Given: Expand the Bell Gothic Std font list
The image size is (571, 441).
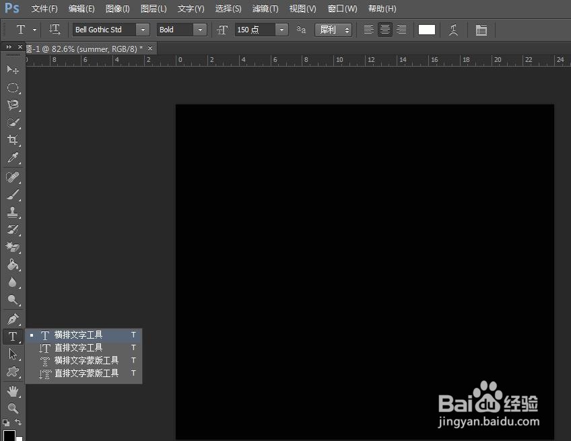Looking at the screenshot, I should pos(143,30).
